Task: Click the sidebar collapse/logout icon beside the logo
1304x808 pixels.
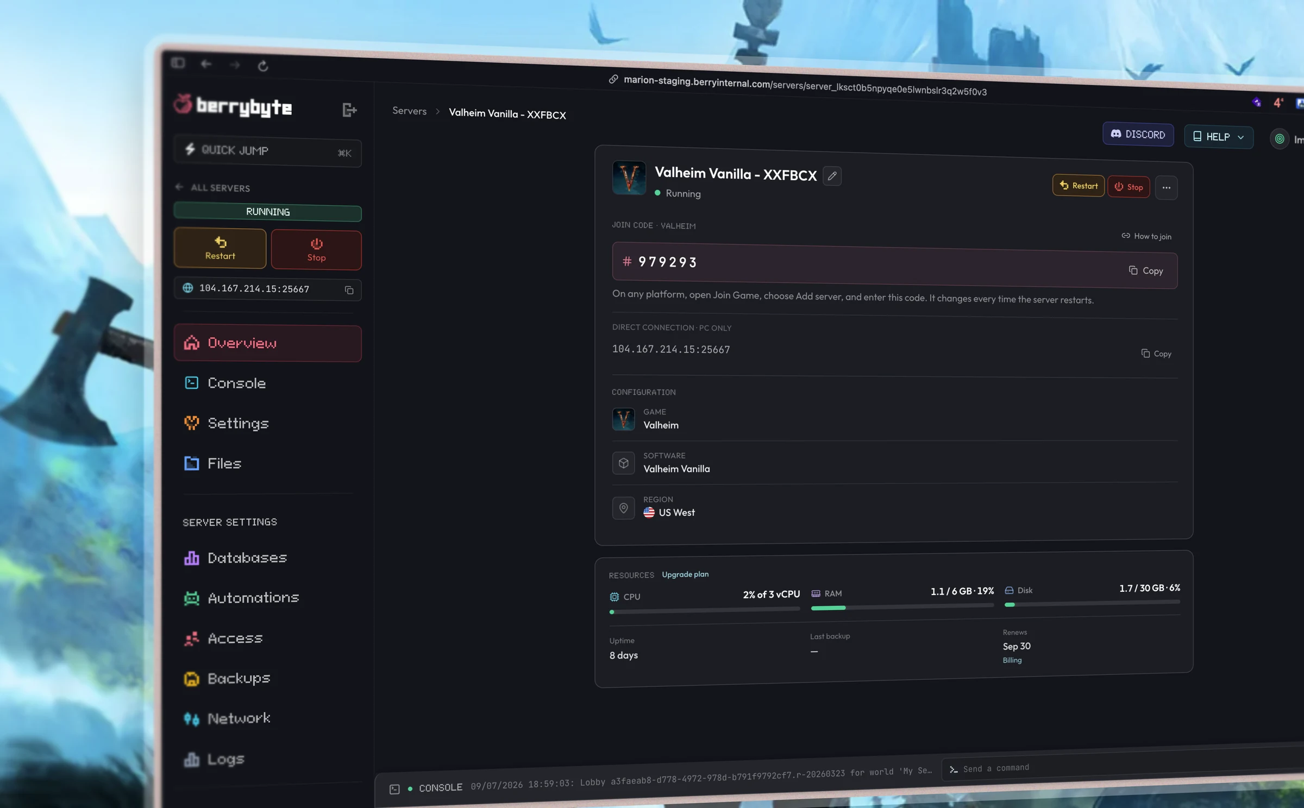Action: [x=349, y=110]
